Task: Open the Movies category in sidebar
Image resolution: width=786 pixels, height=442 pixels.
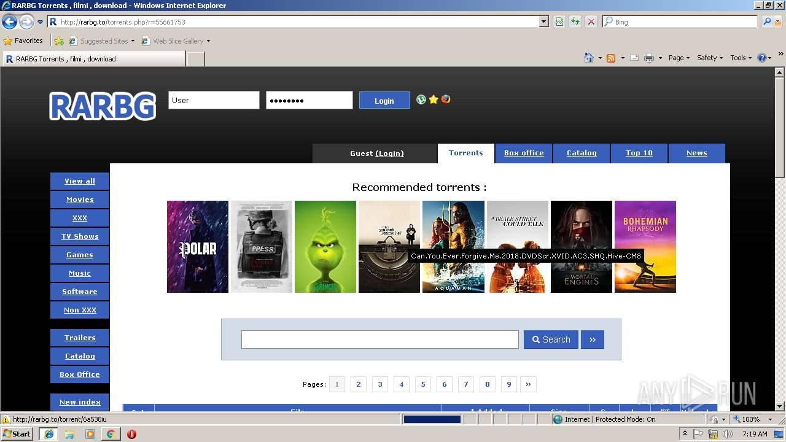Action: click(80, 200)
